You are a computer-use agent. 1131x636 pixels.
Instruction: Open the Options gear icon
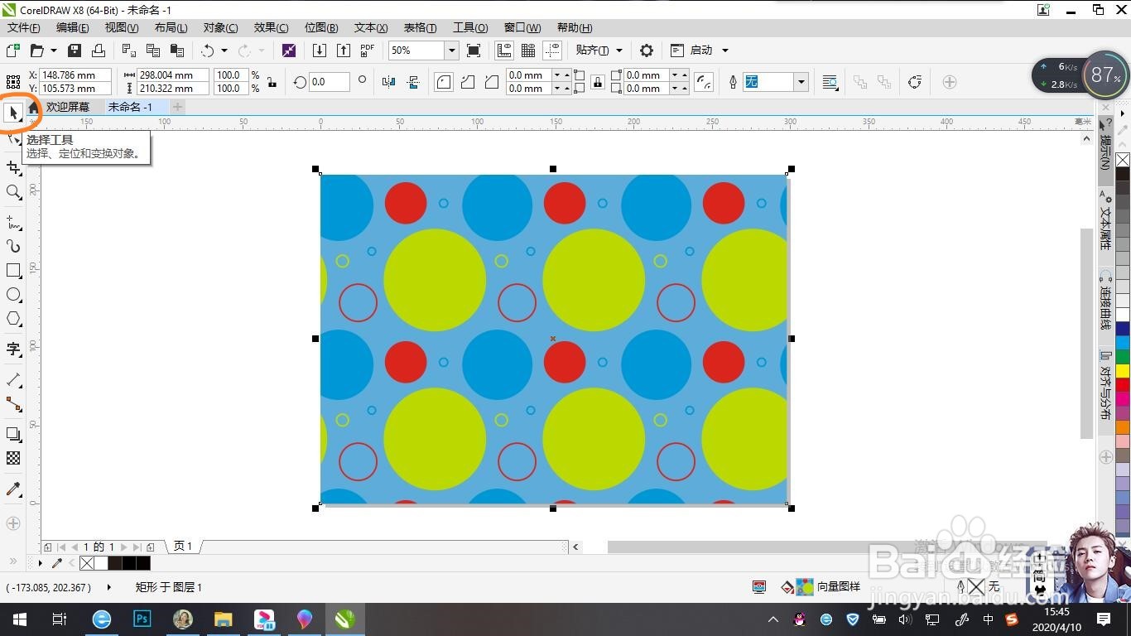tap(647, 51)
